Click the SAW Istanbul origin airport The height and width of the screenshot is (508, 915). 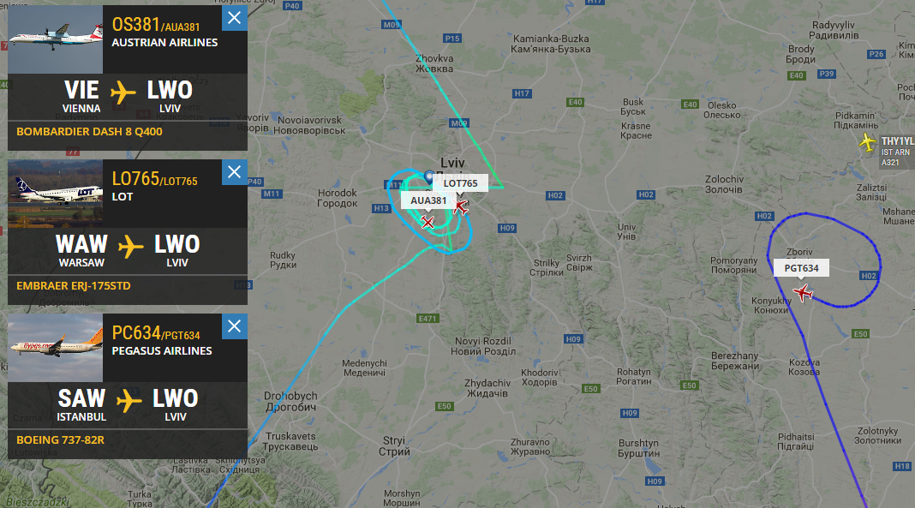pyautogui.click(x=81, y=404)
